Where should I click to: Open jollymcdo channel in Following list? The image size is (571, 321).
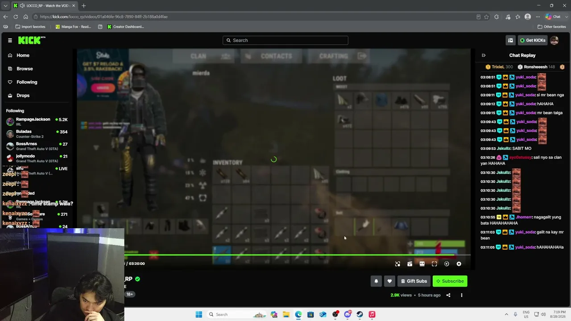[x=37, y=158]
